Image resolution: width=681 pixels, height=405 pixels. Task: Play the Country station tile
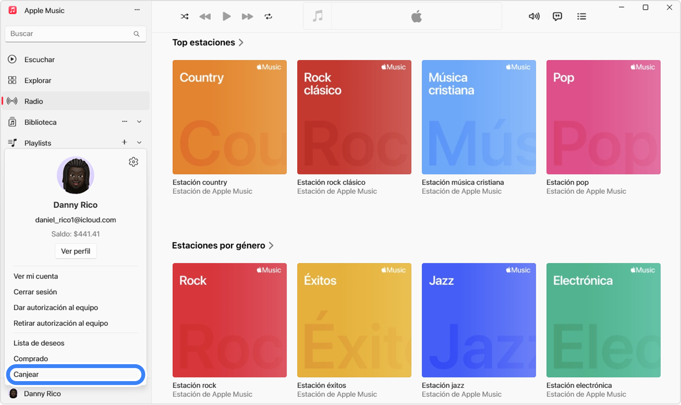pos(230,117)
